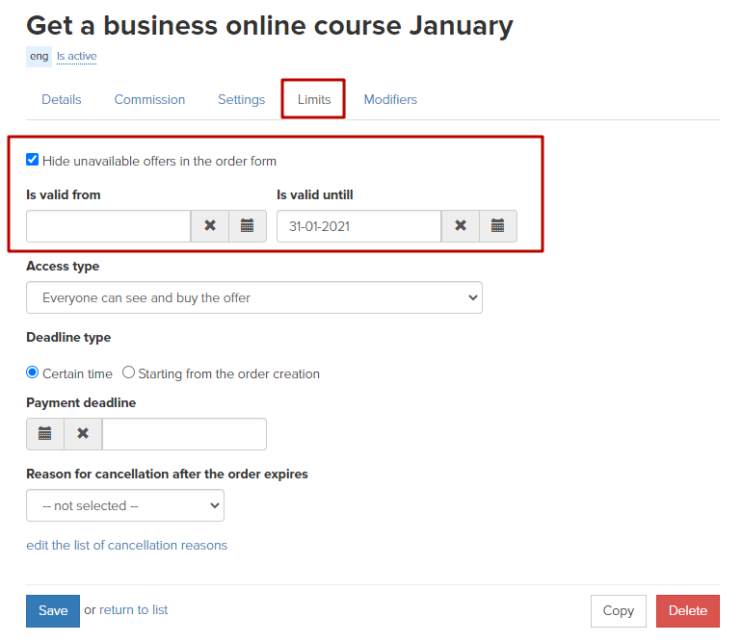Click the 'Get a business online course January' title
The image size is (742, 642).
click(270, 26)
